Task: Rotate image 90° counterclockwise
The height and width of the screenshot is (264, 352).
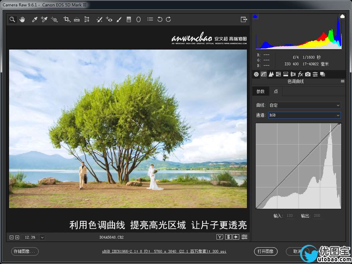Action: pos(160,19)
